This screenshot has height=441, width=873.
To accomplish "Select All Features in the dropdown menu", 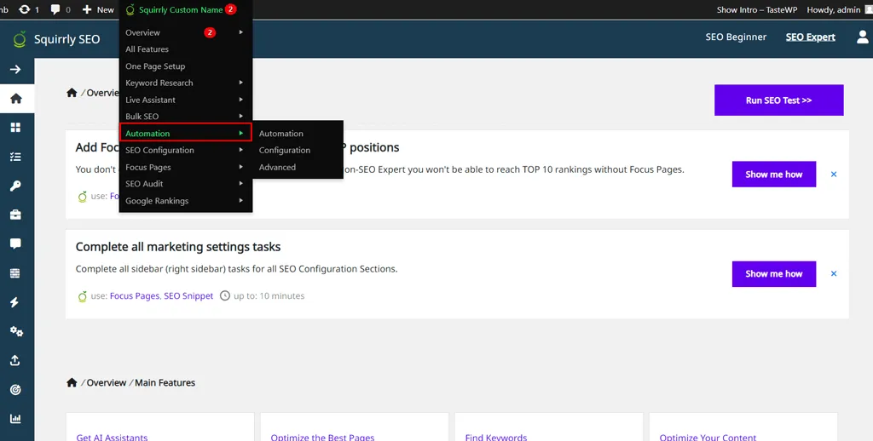I will click(147, 49).
